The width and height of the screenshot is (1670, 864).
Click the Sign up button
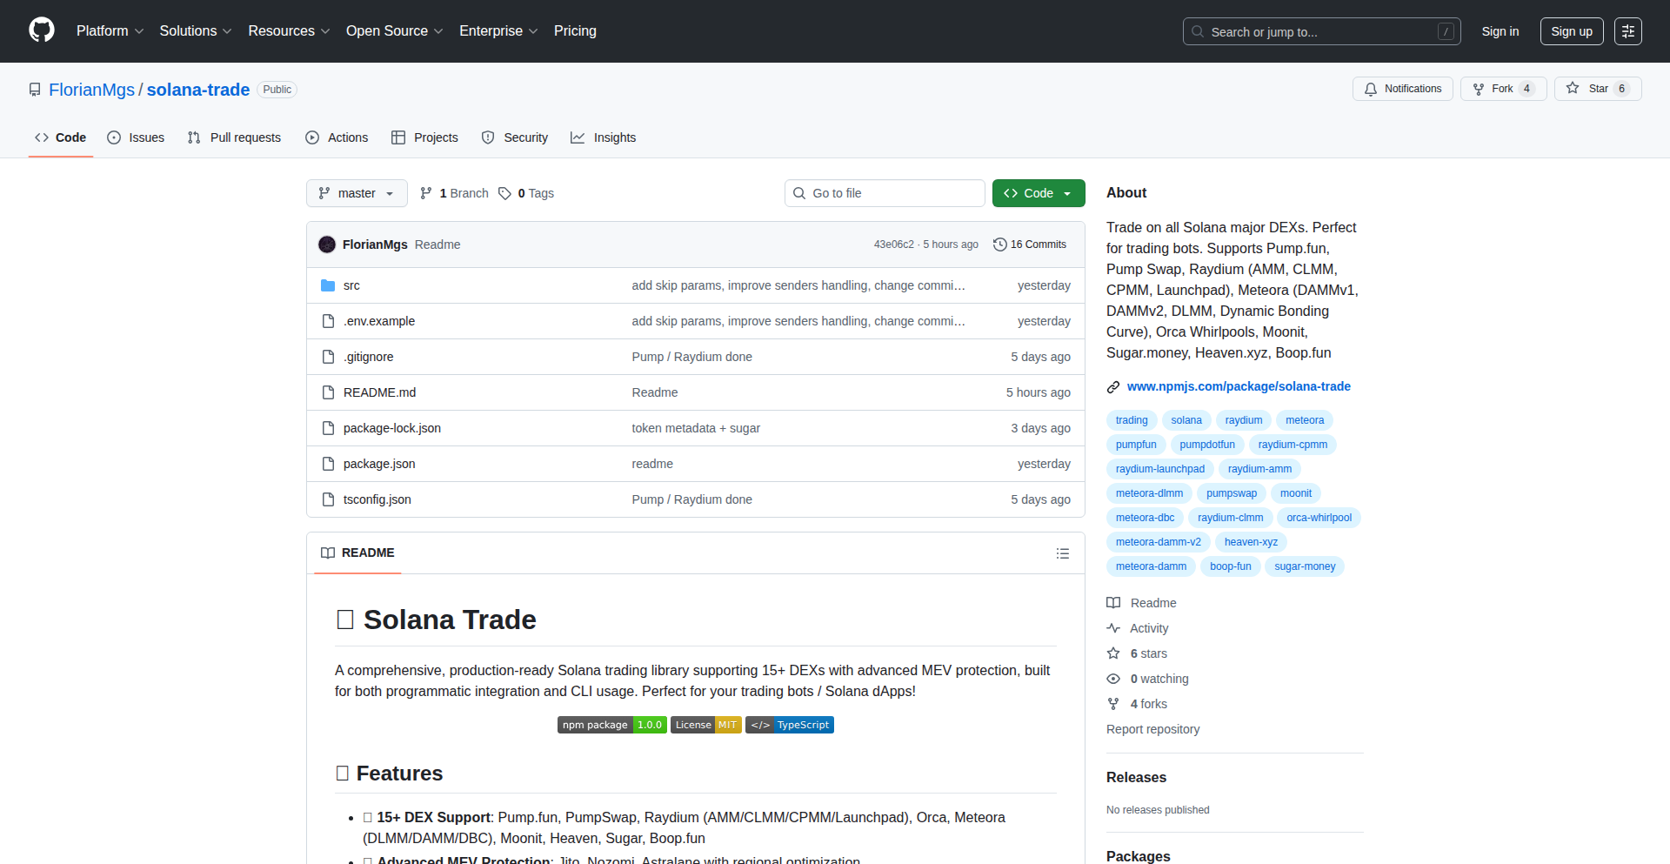[1572, 31]
